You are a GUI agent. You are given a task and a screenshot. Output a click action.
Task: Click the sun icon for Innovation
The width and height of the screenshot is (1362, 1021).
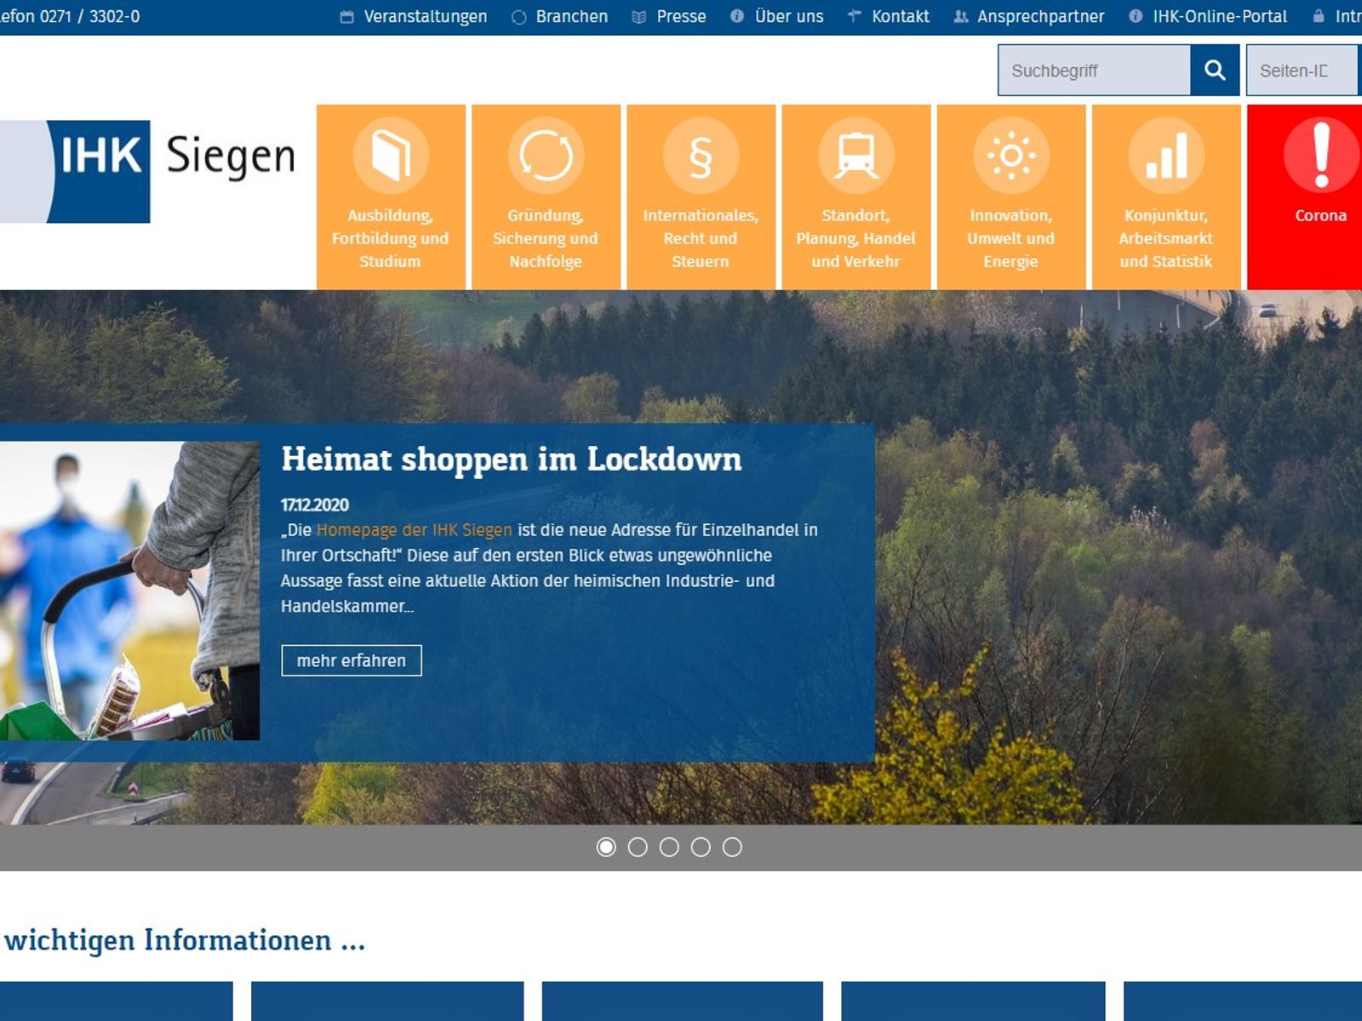1011,155
